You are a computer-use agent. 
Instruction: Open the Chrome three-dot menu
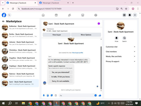[x=138, y=9]
